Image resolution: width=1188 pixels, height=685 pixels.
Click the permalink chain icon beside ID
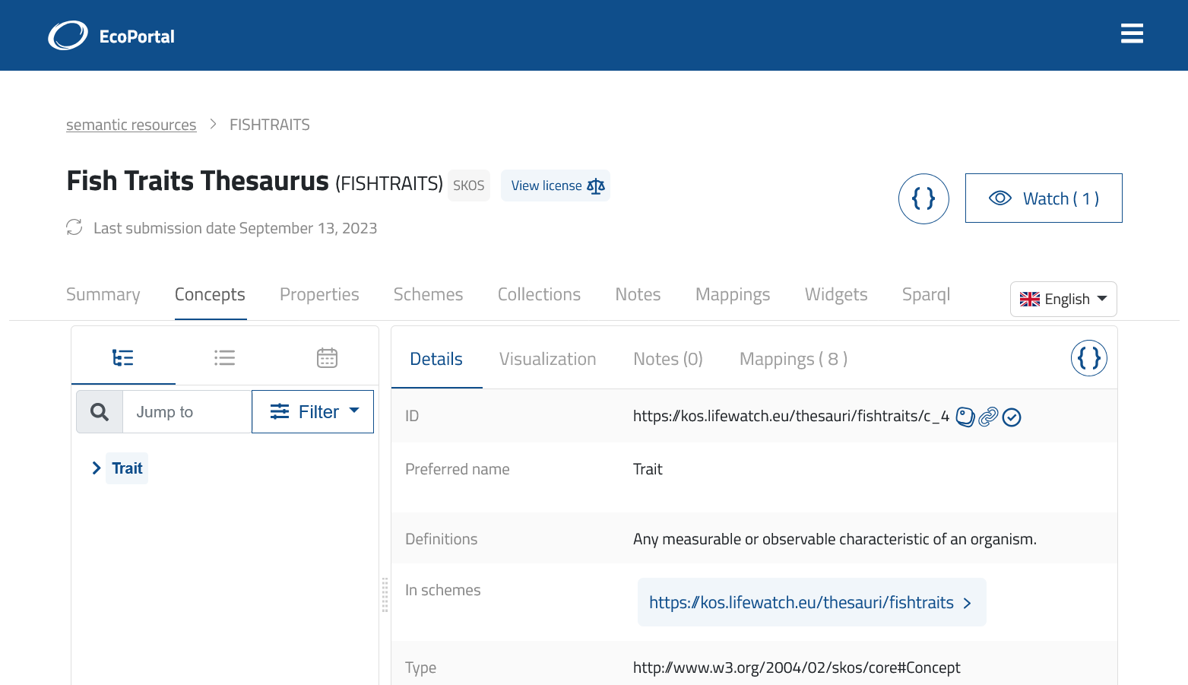click(988, 417)
